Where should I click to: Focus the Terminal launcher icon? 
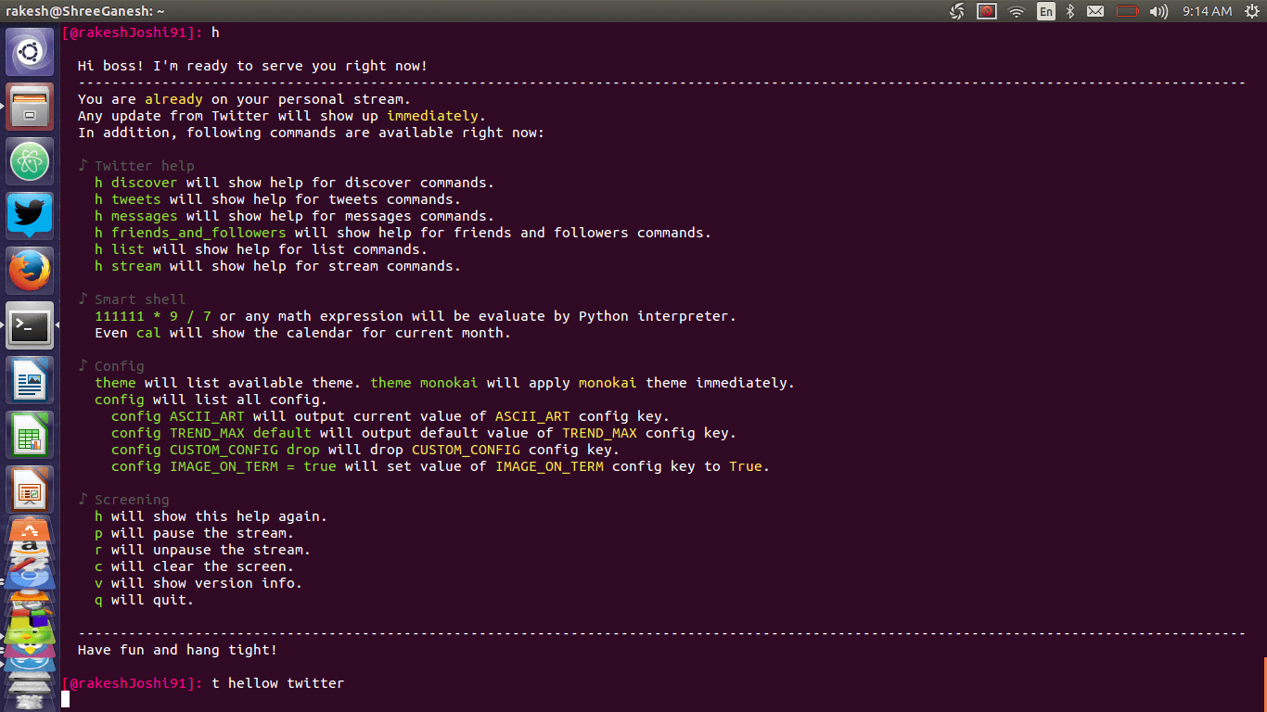click(31, 325)
